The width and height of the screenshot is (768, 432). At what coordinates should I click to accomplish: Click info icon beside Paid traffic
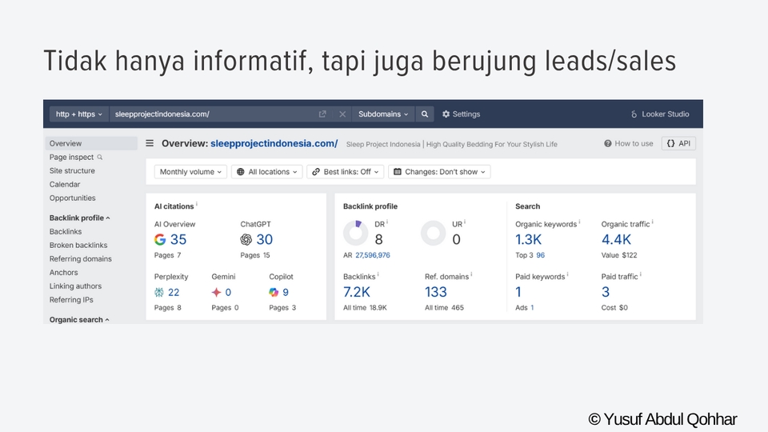click(641, 274)
